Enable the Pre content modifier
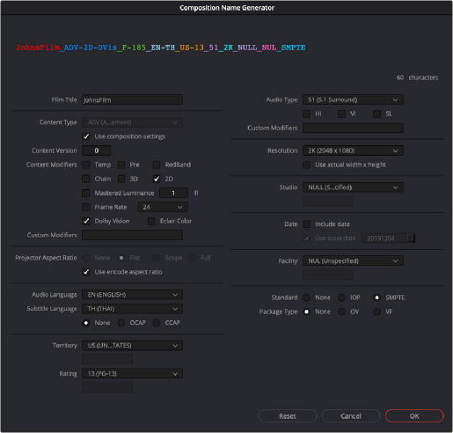The image size is (453, 433). (121, 165)
